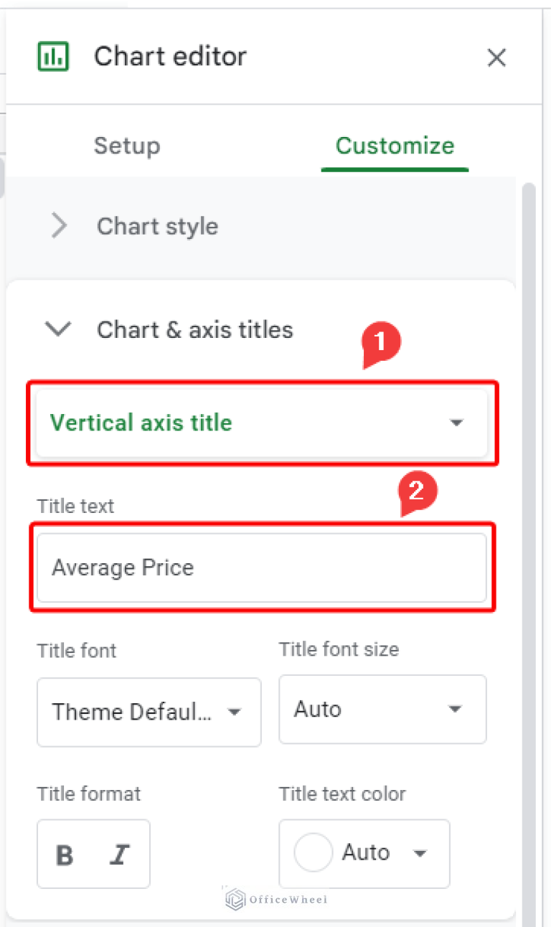Image resolution: width=551 pixels, height=927 pixels.
Task: Expand the Chart style section
Action: click(157, 227)
